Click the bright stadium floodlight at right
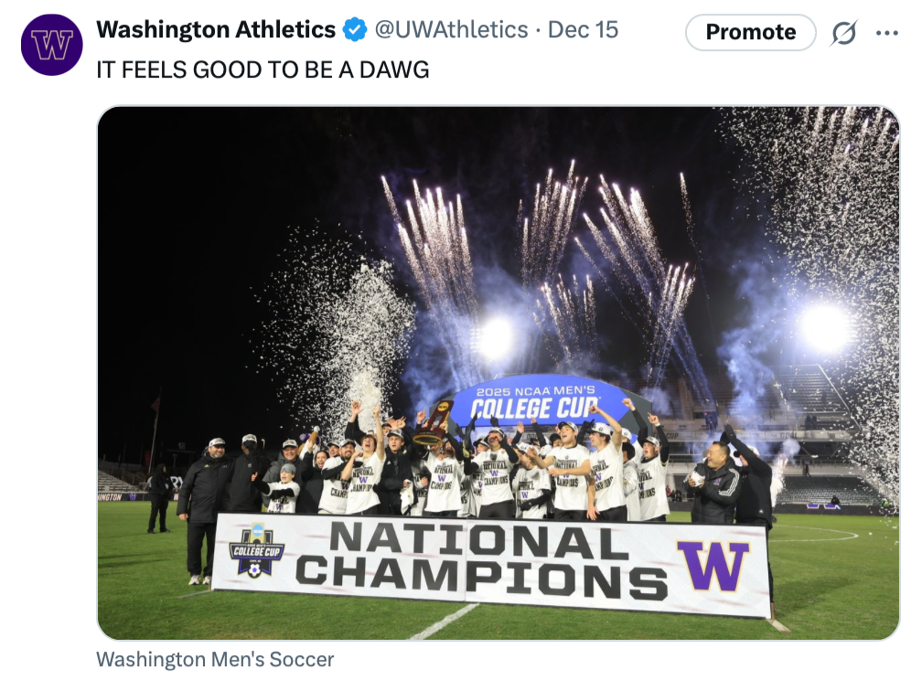The width and height of the screenshot is (922, 680). pos(824,327)
